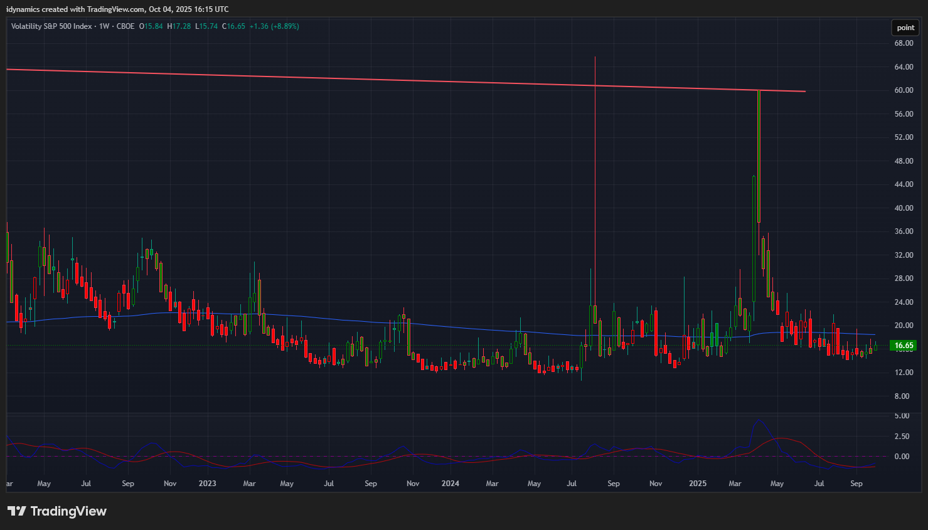Click the 0.00 label on indicator scale
This screenshot has width=928, height=530.
point(902,457)
